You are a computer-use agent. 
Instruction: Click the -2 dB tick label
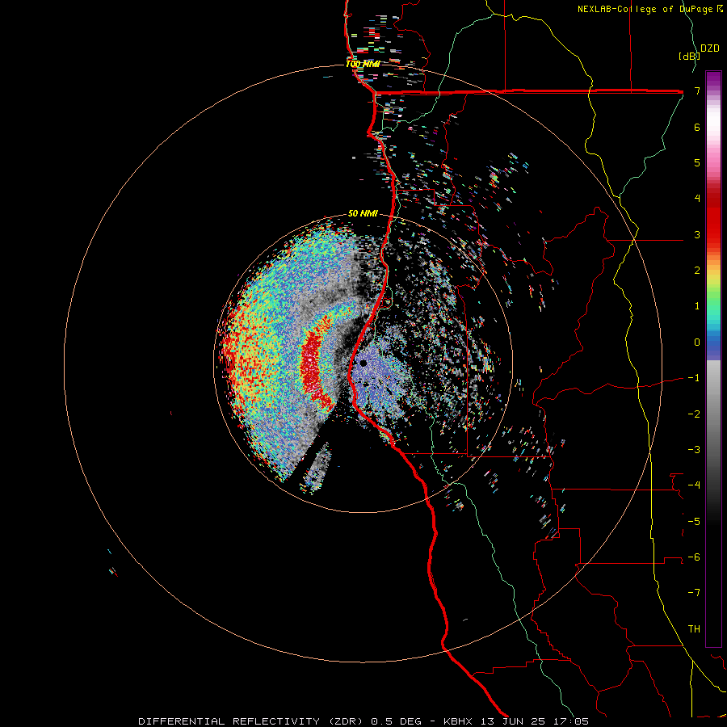click(694, 414)
